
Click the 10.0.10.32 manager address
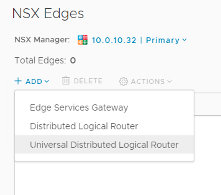(114, 40)
